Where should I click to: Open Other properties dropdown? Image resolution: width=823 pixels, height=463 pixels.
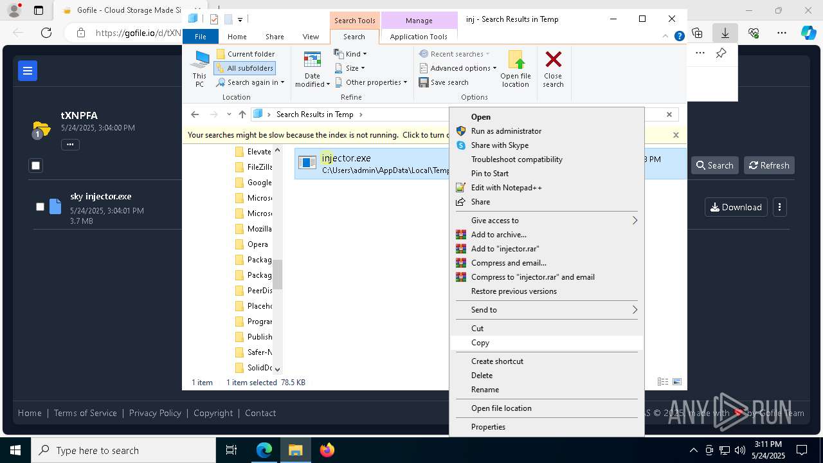(x=371, y=82)
